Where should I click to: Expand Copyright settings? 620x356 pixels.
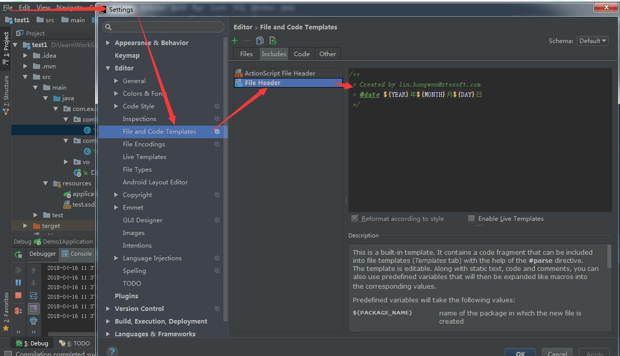tap(116, 195)
